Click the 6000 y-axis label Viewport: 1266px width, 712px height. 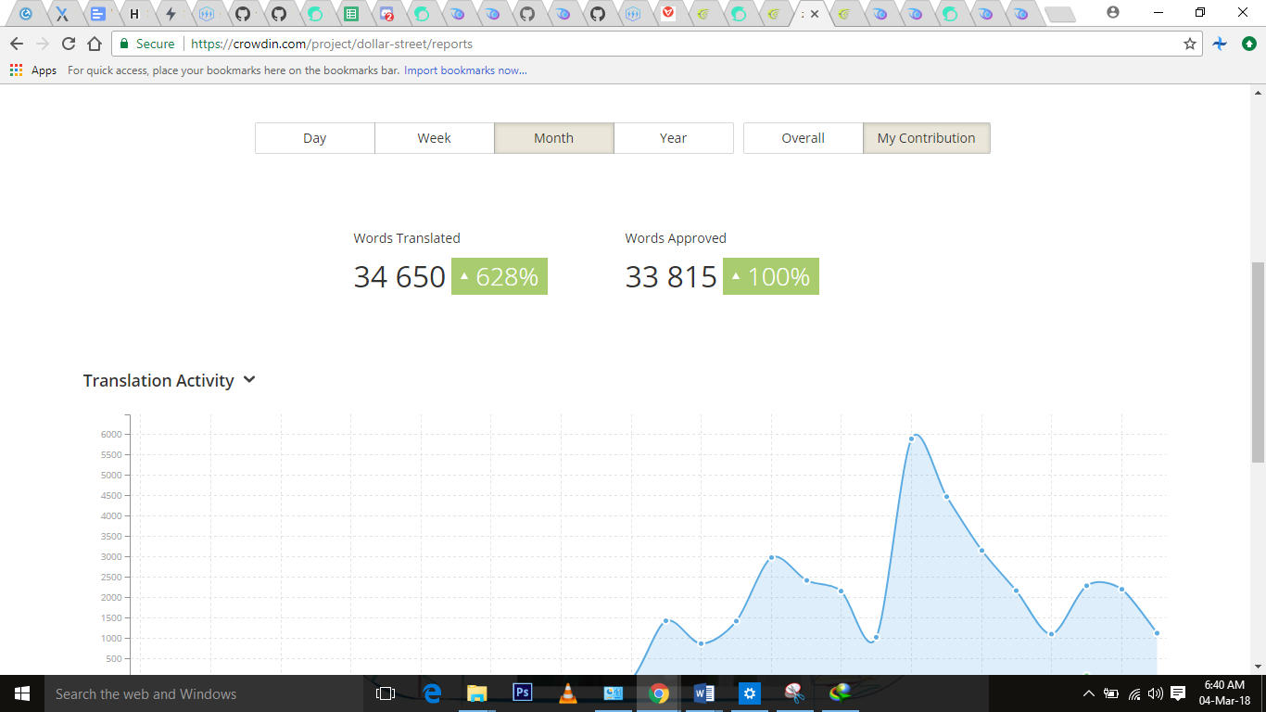pyautogui.click(x=111, y=435)
